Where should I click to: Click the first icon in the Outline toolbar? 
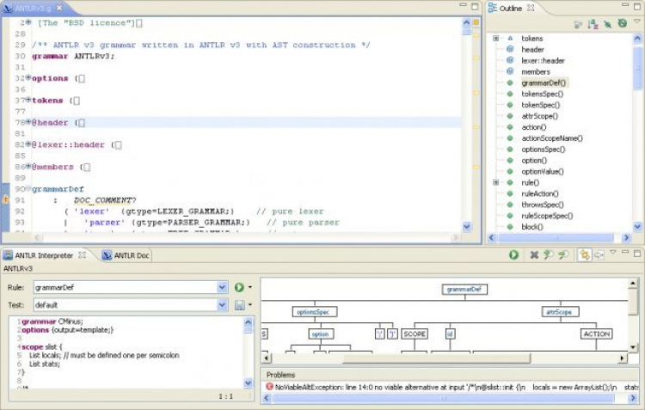click(x=579, y=24)
